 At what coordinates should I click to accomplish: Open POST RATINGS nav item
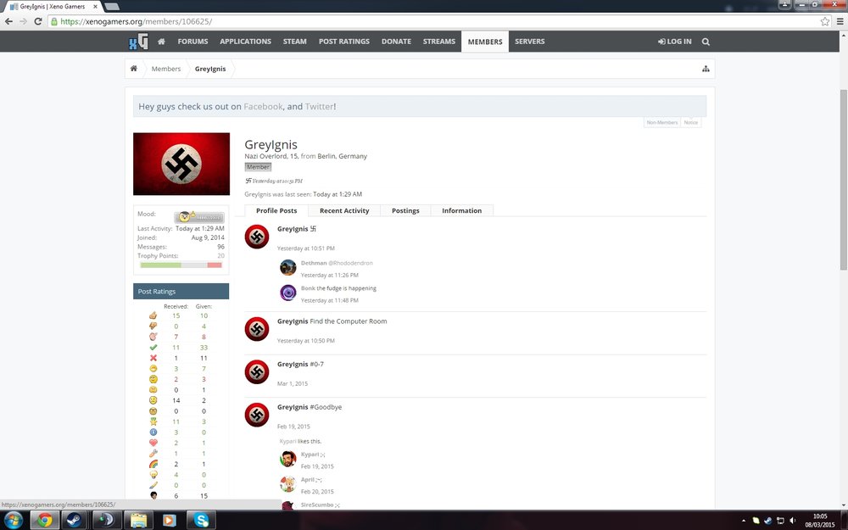(344, 42)
